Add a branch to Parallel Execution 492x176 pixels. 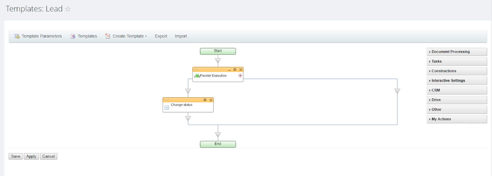(x=240, y=75)
